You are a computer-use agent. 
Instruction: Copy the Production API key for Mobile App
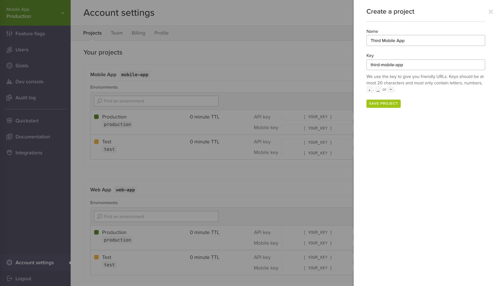[317, 116]
